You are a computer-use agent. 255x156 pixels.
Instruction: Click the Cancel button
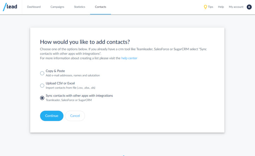click(75, 116)
